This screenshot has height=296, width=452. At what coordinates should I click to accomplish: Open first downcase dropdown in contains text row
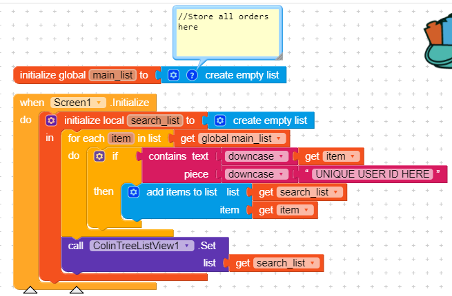pos(281,156)
